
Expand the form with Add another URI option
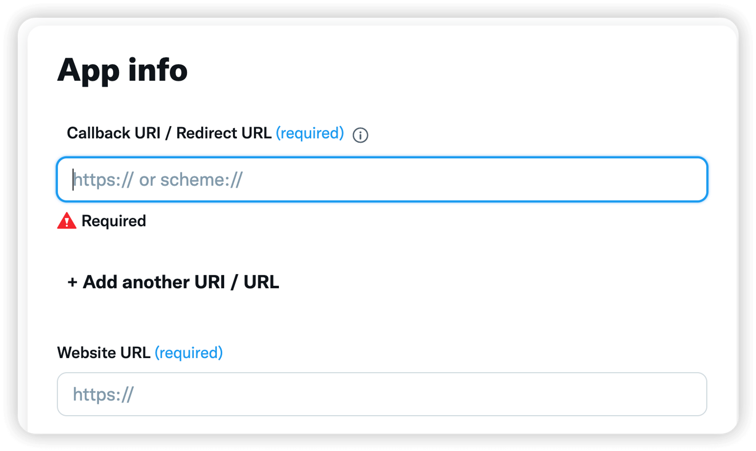point(173,282)
